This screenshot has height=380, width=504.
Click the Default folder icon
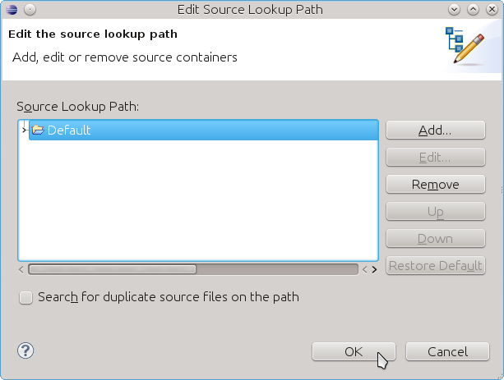38,130
